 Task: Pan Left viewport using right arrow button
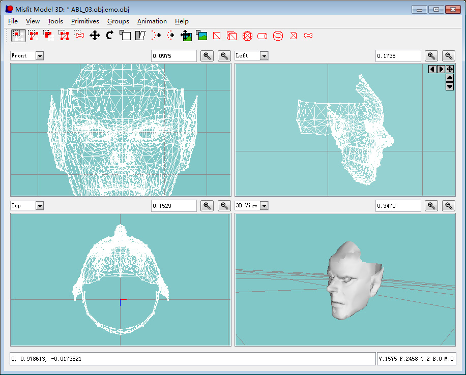441,69
